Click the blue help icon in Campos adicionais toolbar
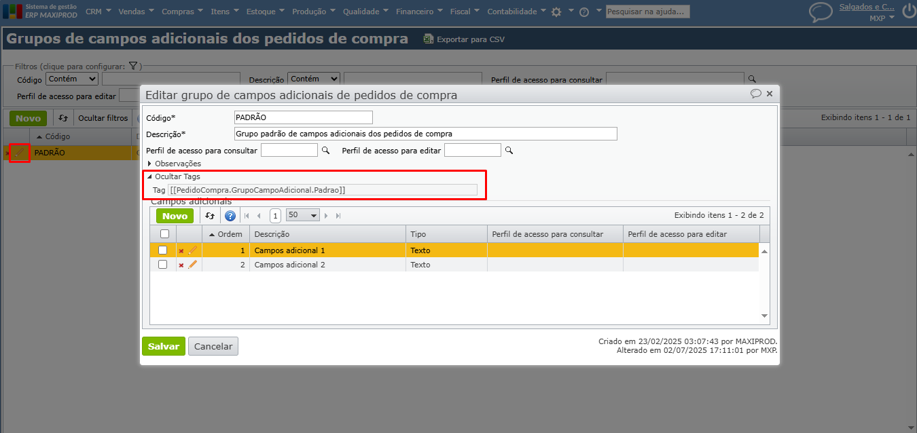917x433 pixels. (230, 216)
